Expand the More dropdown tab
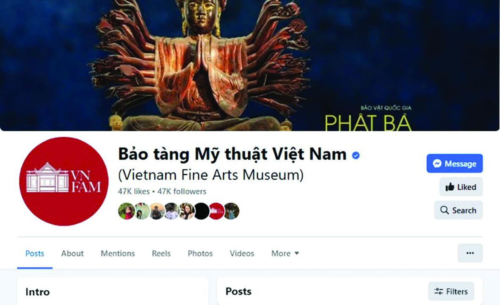 [x=285, y=253]
